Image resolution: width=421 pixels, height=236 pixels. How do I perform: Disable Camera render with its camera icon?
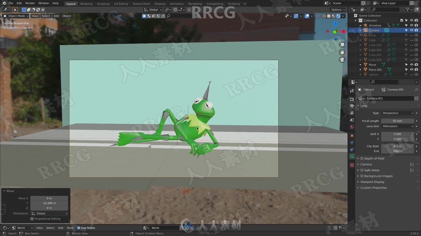(416, 30)
